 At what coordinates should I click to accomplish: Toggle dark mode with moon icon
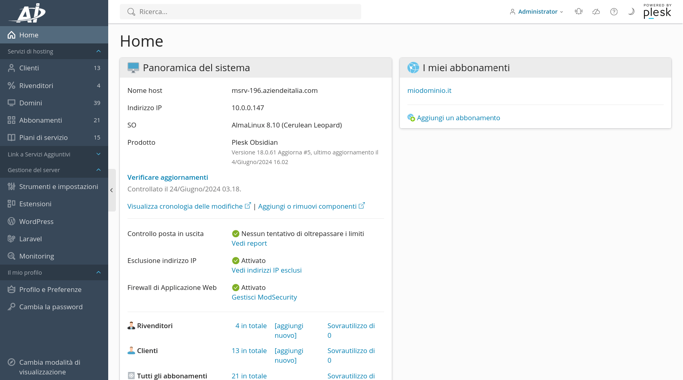tap(631, 12)
